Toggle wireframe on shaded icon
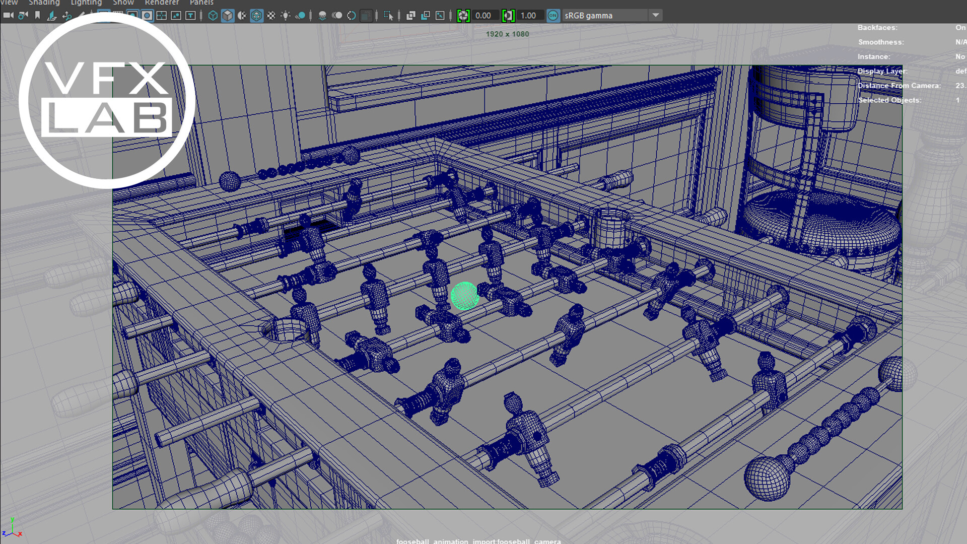This screenshot has height=544, width=967. [x=256, y=16]
